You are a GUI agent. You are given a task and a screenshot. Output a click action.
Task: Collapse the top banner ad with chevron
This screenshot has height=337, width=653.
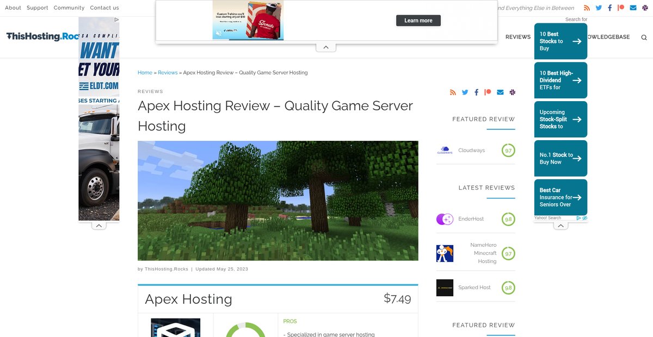coord(326,47)
